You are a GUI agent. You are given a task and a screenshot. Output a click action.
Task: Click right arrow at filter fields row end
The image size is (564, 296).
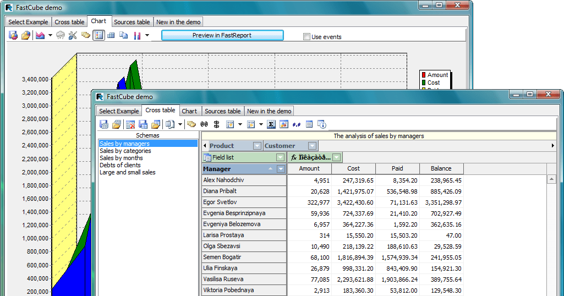coord(553,146)
